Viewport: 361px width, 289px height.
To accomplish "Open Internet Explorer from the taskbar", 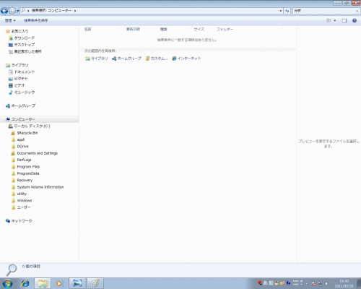I will point(25,283).
